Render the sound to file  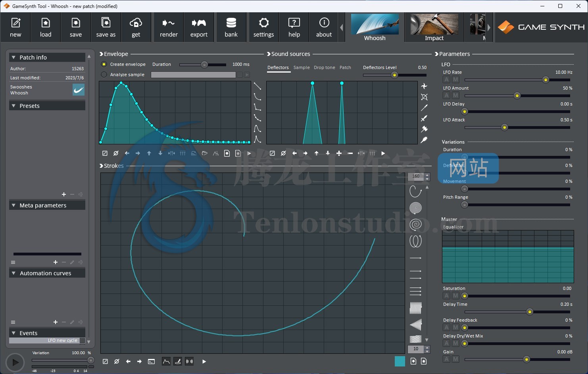click(x=169, y=27)
